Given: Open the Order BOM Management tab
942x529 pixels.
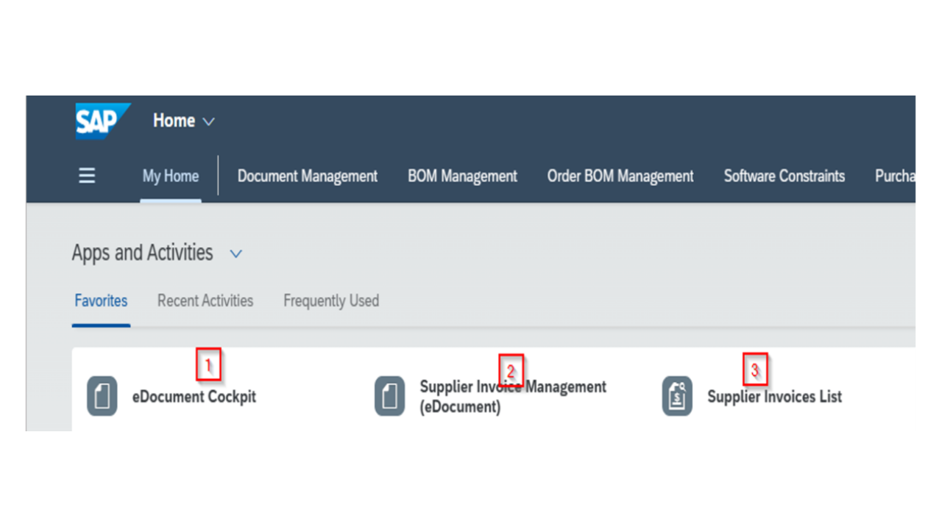Looking at the screenshot, I should coord(620,176).
